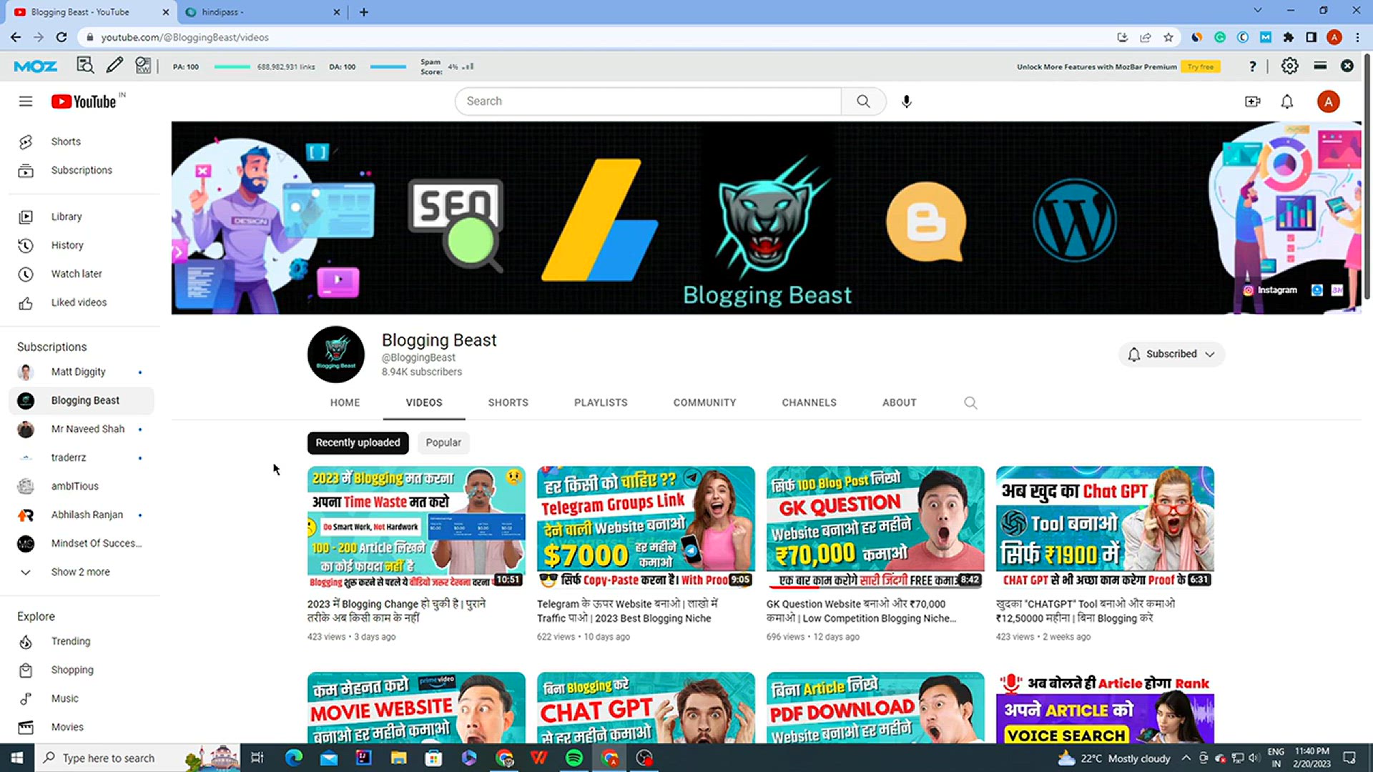The width and height of the screenshot is (1373, 772).
Task: Open the Create video camera icon
Action: pos(1252,102)
